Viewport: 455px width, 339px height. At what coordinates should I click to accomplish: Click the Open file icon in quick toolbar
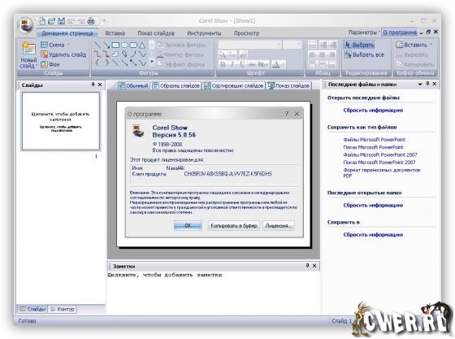click(x=52, y=21)
